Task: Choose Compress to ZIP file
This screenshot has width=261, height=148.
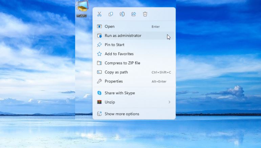Action: (x=134, y=63)
